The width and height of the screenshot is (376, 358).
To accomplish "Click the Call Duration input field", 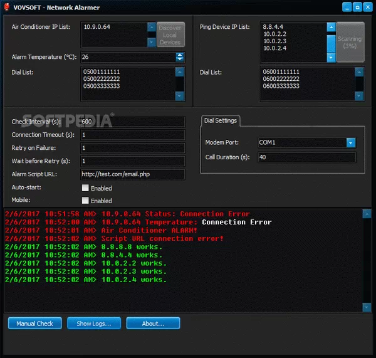I will pos(306,157).
